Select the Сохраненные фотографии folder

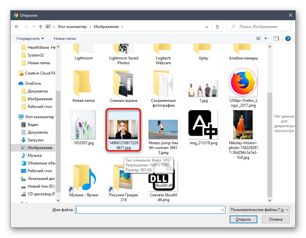tap(163, 89)
